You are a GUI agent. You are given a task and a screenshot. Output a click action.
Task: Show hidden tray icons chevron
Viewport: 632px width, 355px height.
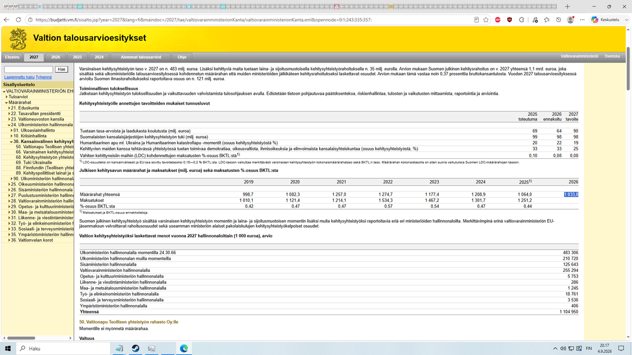pyautogui.click(x=555, y=349)
